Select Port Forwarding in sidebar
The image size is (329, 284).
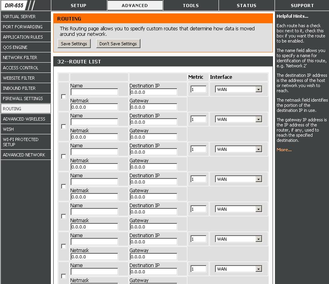click(26, 27)
